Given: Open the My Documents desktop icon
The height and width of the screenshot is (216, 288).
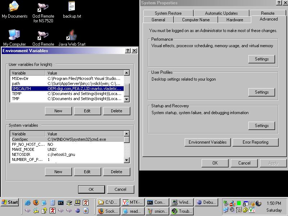Looking at the screenshot, I should [14, 8].
